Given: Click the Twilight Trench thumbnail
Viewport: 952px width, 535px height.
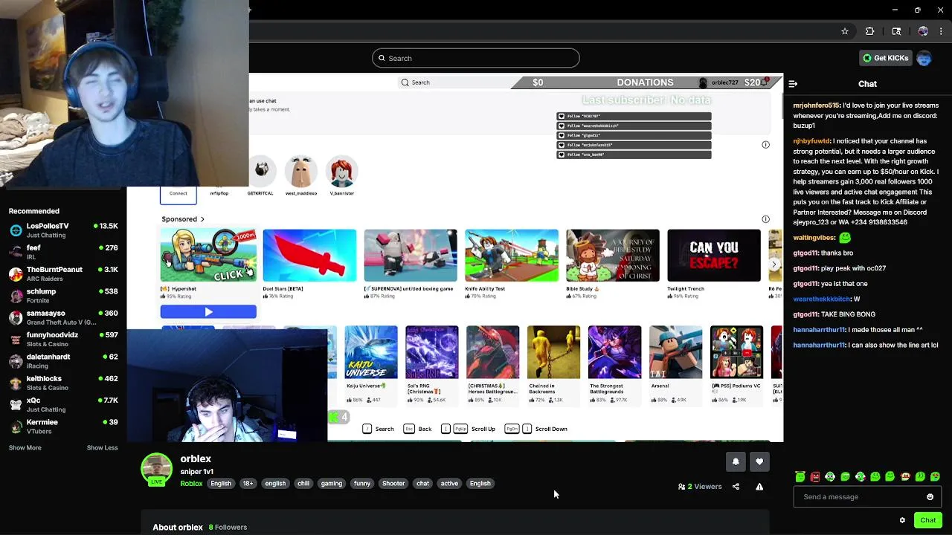Looking at the screenshot, I should click(x=714, y=256).
